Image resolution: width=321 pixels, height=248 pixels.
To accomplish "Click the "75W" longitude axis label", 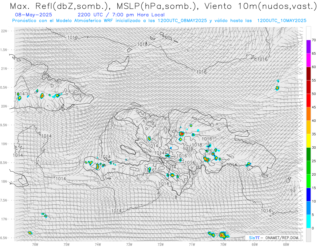I will click(x=67, y=245).
